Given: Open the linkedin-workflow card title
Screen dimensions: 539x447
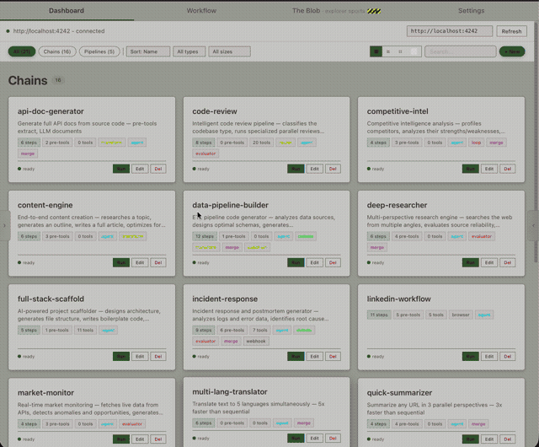Looking at the screenshot, I should (398, 299).
